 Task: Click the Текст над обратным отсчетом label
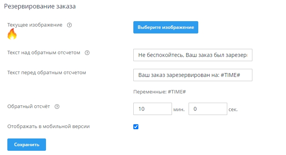pos(44,53)
